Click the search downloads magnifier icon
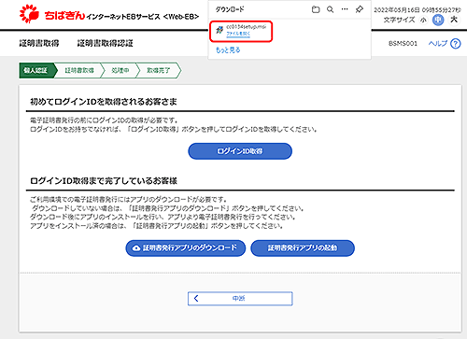Viewport: 467px width, 339px height. pyautogui.click(x=331, y=9)
